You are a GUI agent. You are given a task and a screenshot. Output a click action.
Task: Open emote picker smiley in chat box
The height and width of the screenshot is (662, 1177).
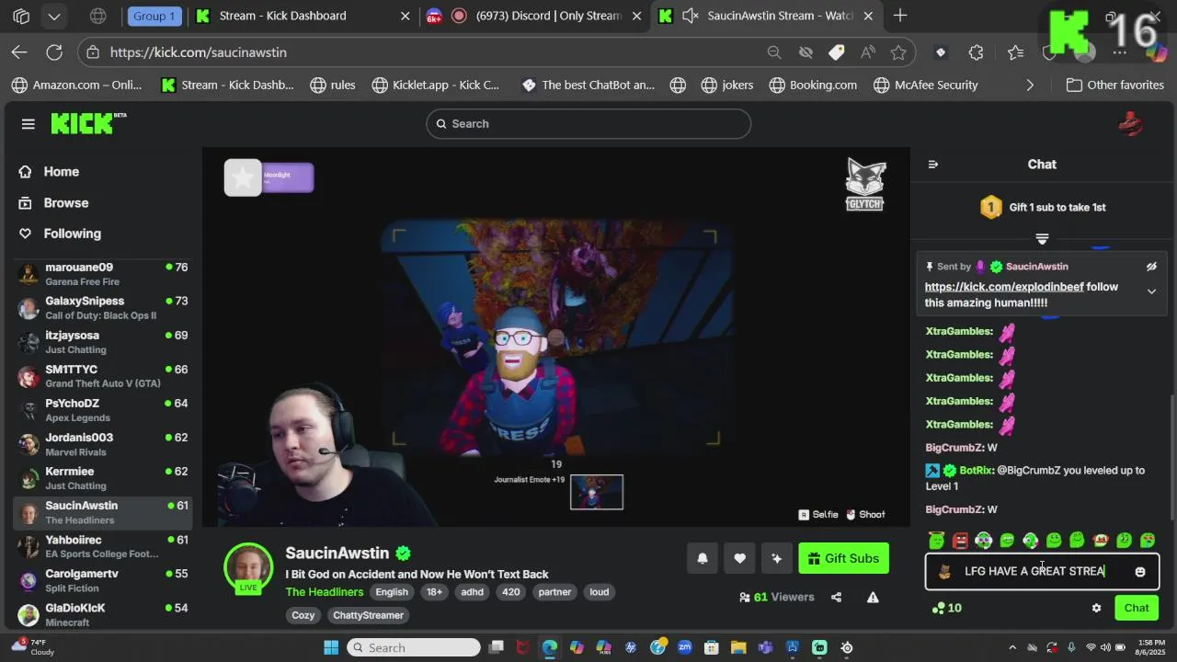tap(1140, 572)
